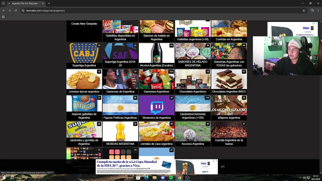Image resolution: width=322 pixels, height=181 pixels.
Task: Open Galletitas disponibles en Argentina template
Action: click(x=120, y=31)
